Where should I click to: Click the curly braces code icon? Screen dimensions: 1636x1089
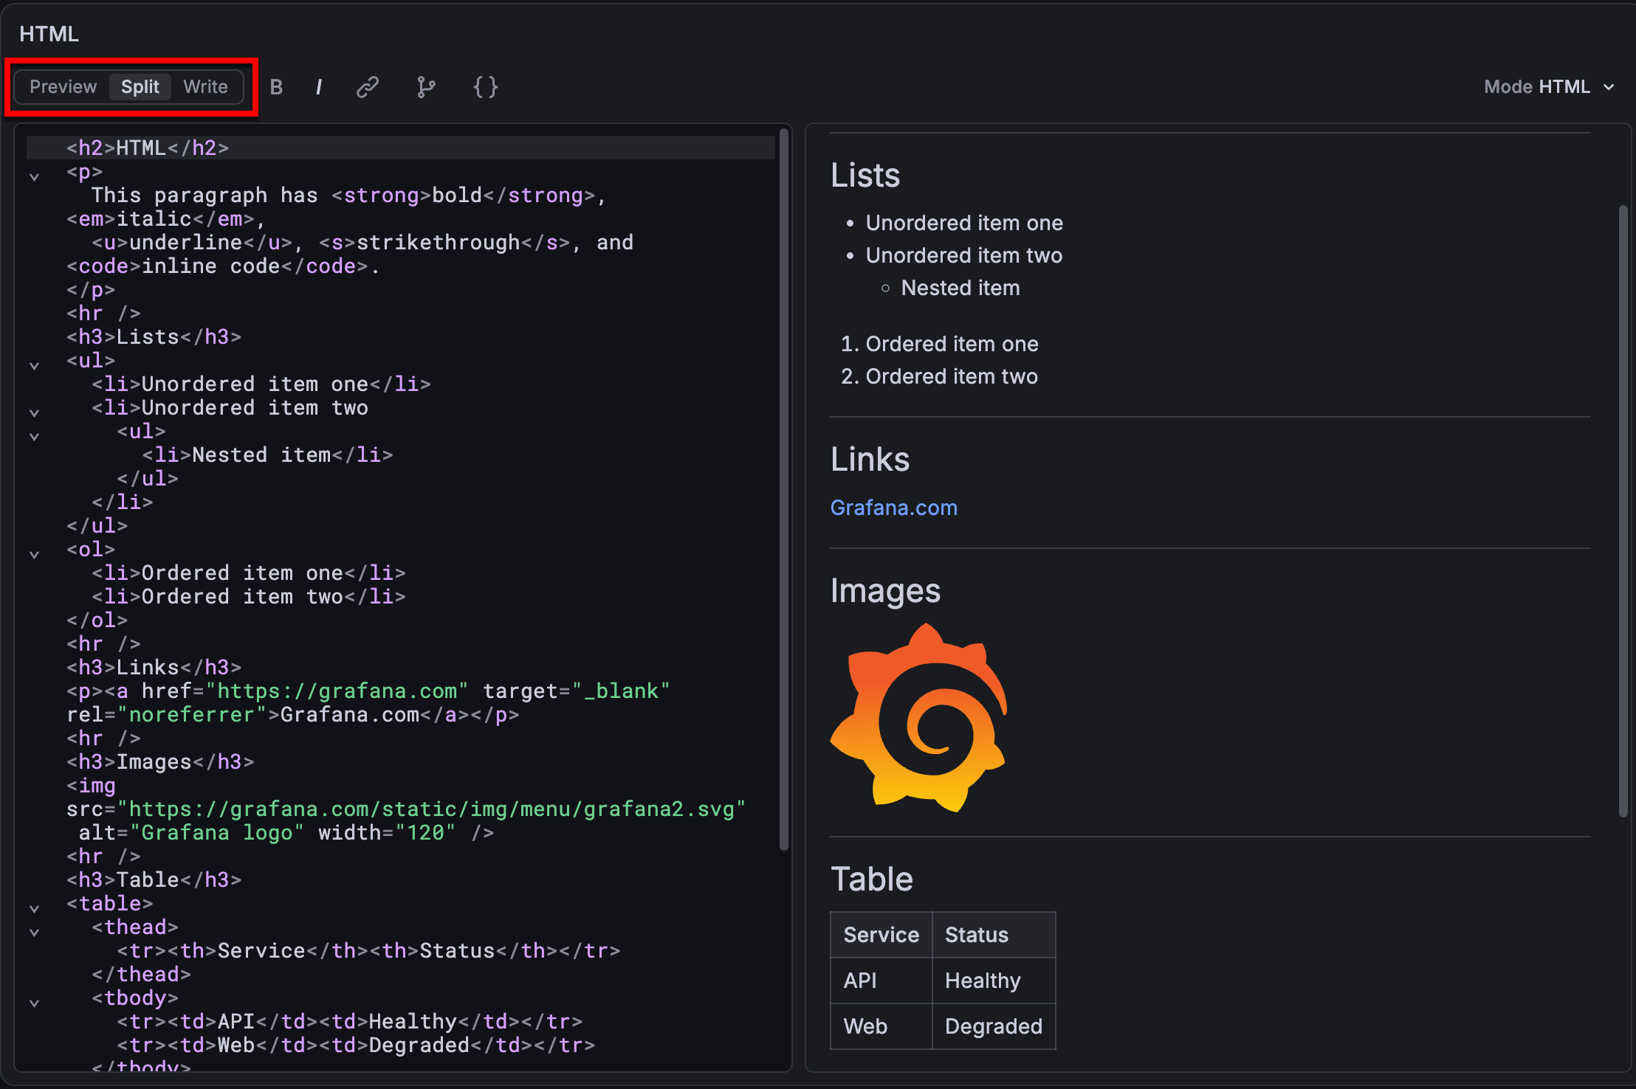(485, 87)
